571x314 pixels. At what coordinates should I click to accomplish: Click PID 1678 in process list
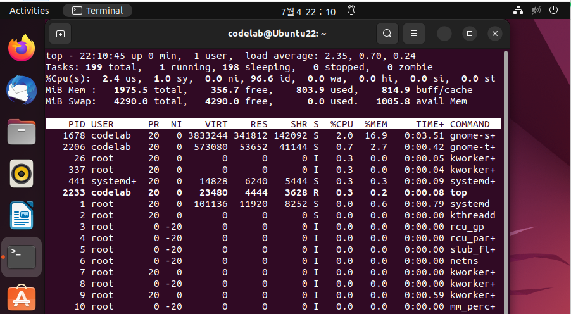click(x=74, y=136)
